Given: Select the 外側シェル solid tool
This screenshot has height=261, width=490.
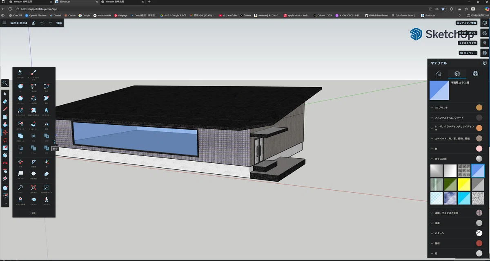Looking at the screenshot, I should click(20, 137).
